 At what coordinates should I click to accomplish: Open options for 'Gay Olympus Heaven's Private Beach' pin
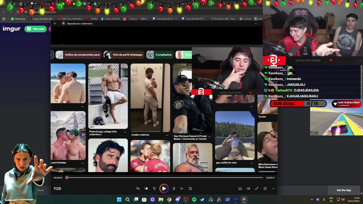(x=210, y=136)
